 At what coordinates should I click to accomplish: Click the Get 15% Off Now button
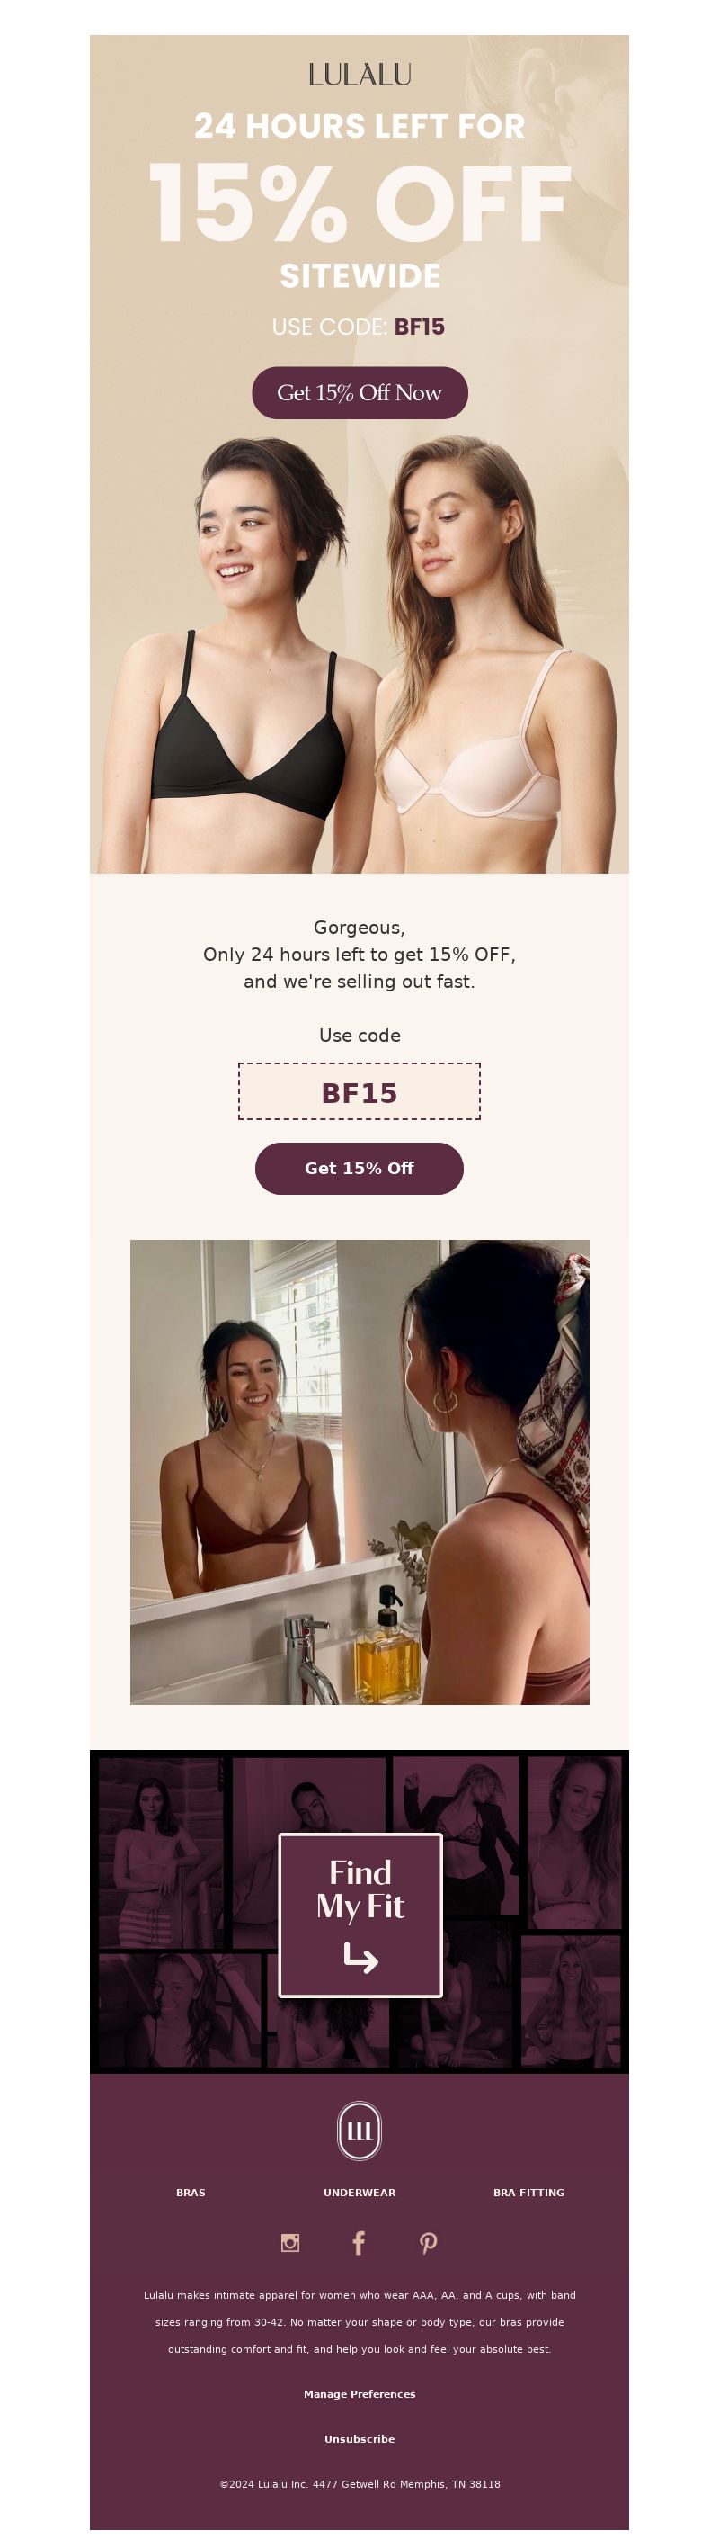pos(359,392)
